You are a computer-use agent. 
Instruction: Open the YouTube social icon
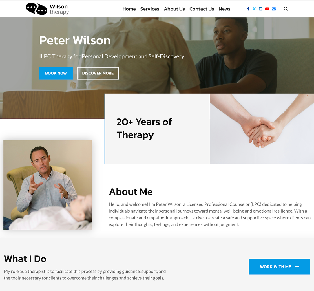coord(267,9)
